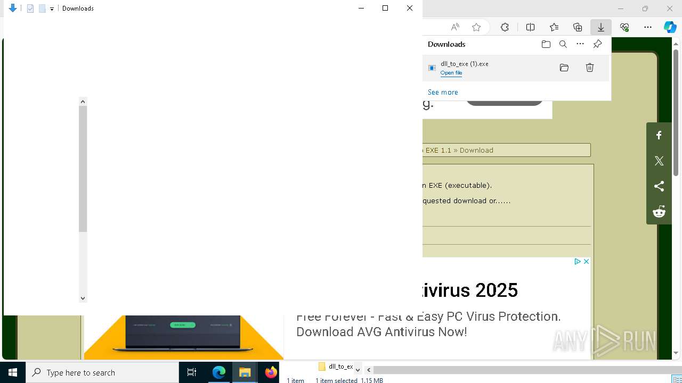The image size is (682, 383).
Task: Toggle Split screen in Edge toolbar
Action: [530, 27]
